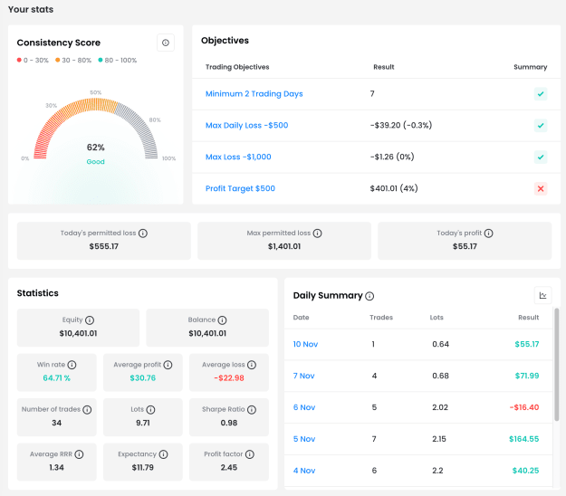
Task: Click the checkmark for Minimum 2 Trading Days
Action: coord(541,94)
